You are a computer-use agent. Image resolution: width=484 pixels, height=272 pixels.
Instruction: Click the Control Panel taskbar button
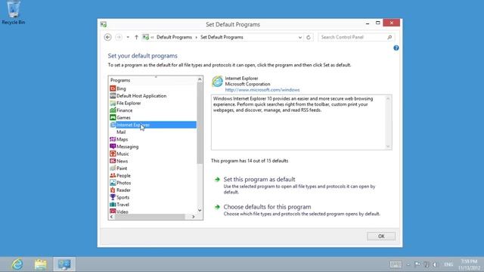[x=64, y=264]
